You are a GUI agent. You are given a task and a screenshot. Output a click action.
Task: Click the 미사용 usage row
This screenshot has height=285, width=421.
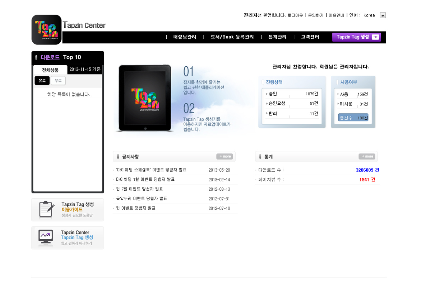353,104
